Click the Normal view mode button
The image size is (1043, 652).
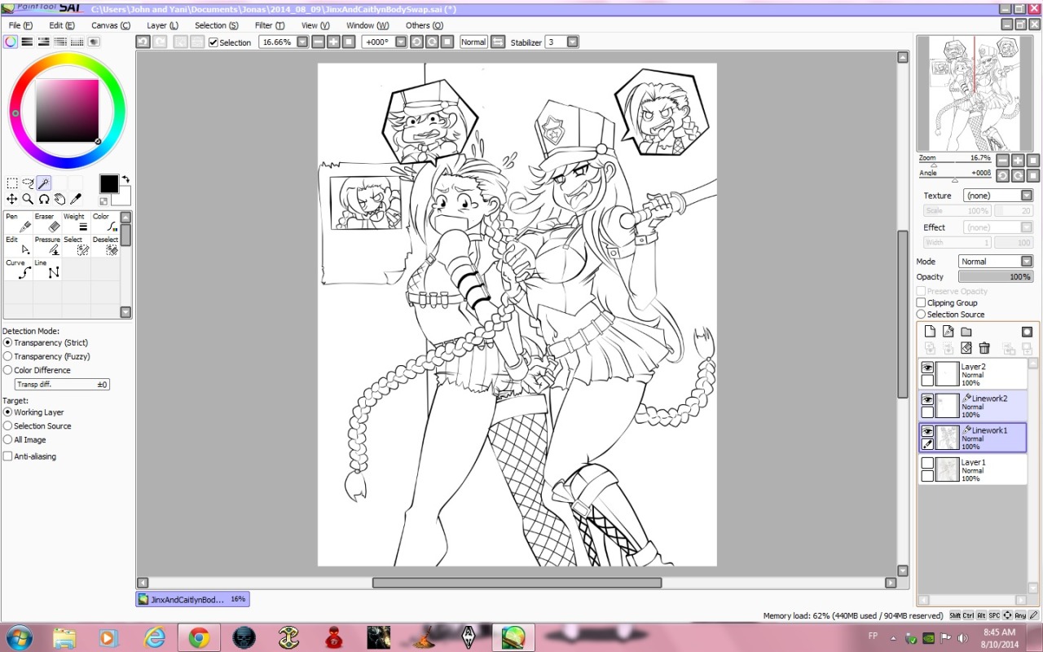473,42
